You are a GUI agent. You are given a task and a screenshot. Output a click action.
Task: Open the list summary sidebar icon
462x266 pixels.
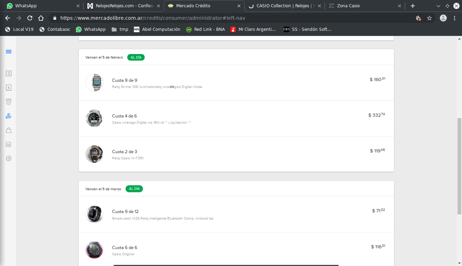9,74
